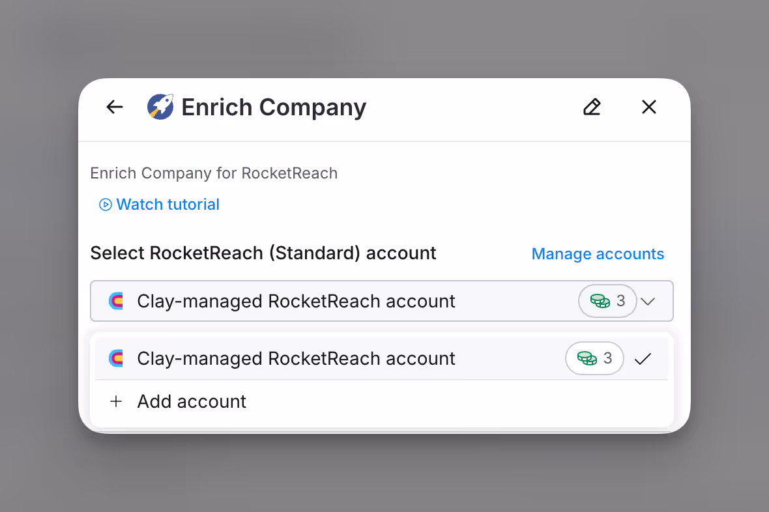Click 'Select RocketReach (Standard) account' label
Viewport: 769px width, 512px height.
pos(263,253)
